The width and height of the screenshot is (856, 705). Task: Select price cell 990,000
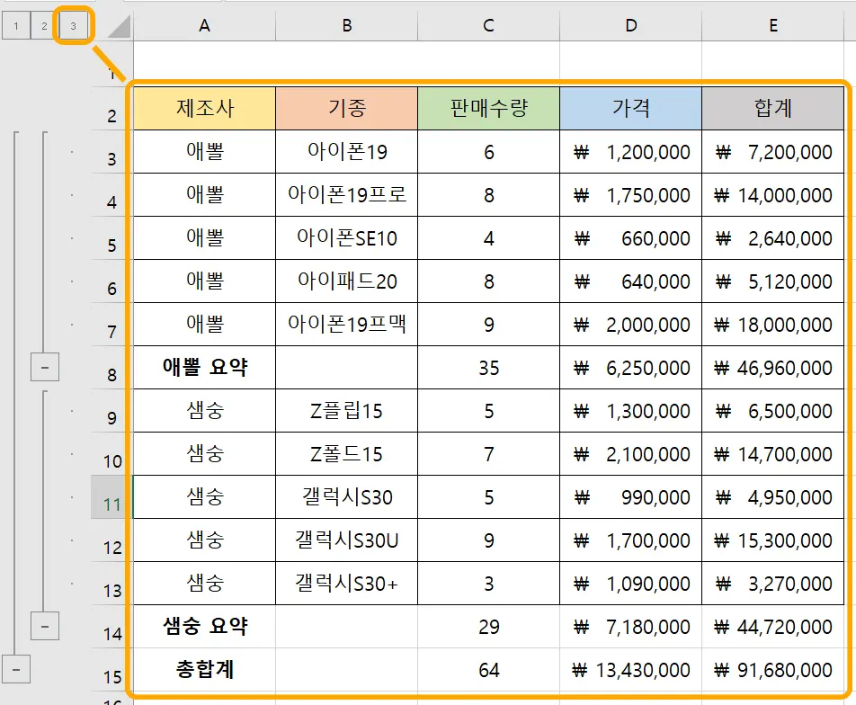(x=631, y=497)
